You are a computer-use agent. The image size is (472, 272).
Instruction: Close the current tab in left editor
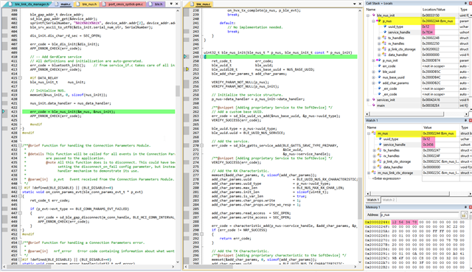coord(177,4)
